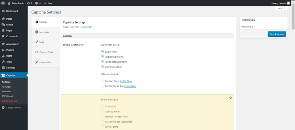The image size is (295, 130).
Task: Click the Pages icon in sidebar
Action: pos(3,31)
